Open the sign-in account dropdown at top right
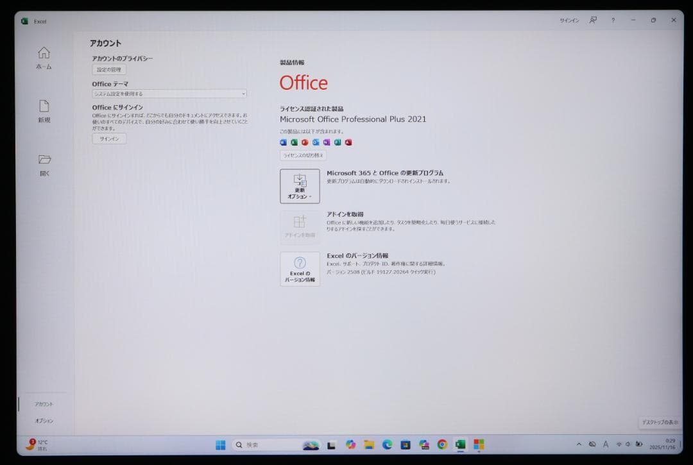The image size is (693, 465). coord(569,20)
